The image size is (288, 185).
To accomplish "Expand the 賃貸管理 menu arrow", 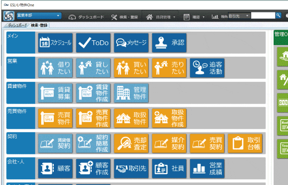I will point(174,17).
